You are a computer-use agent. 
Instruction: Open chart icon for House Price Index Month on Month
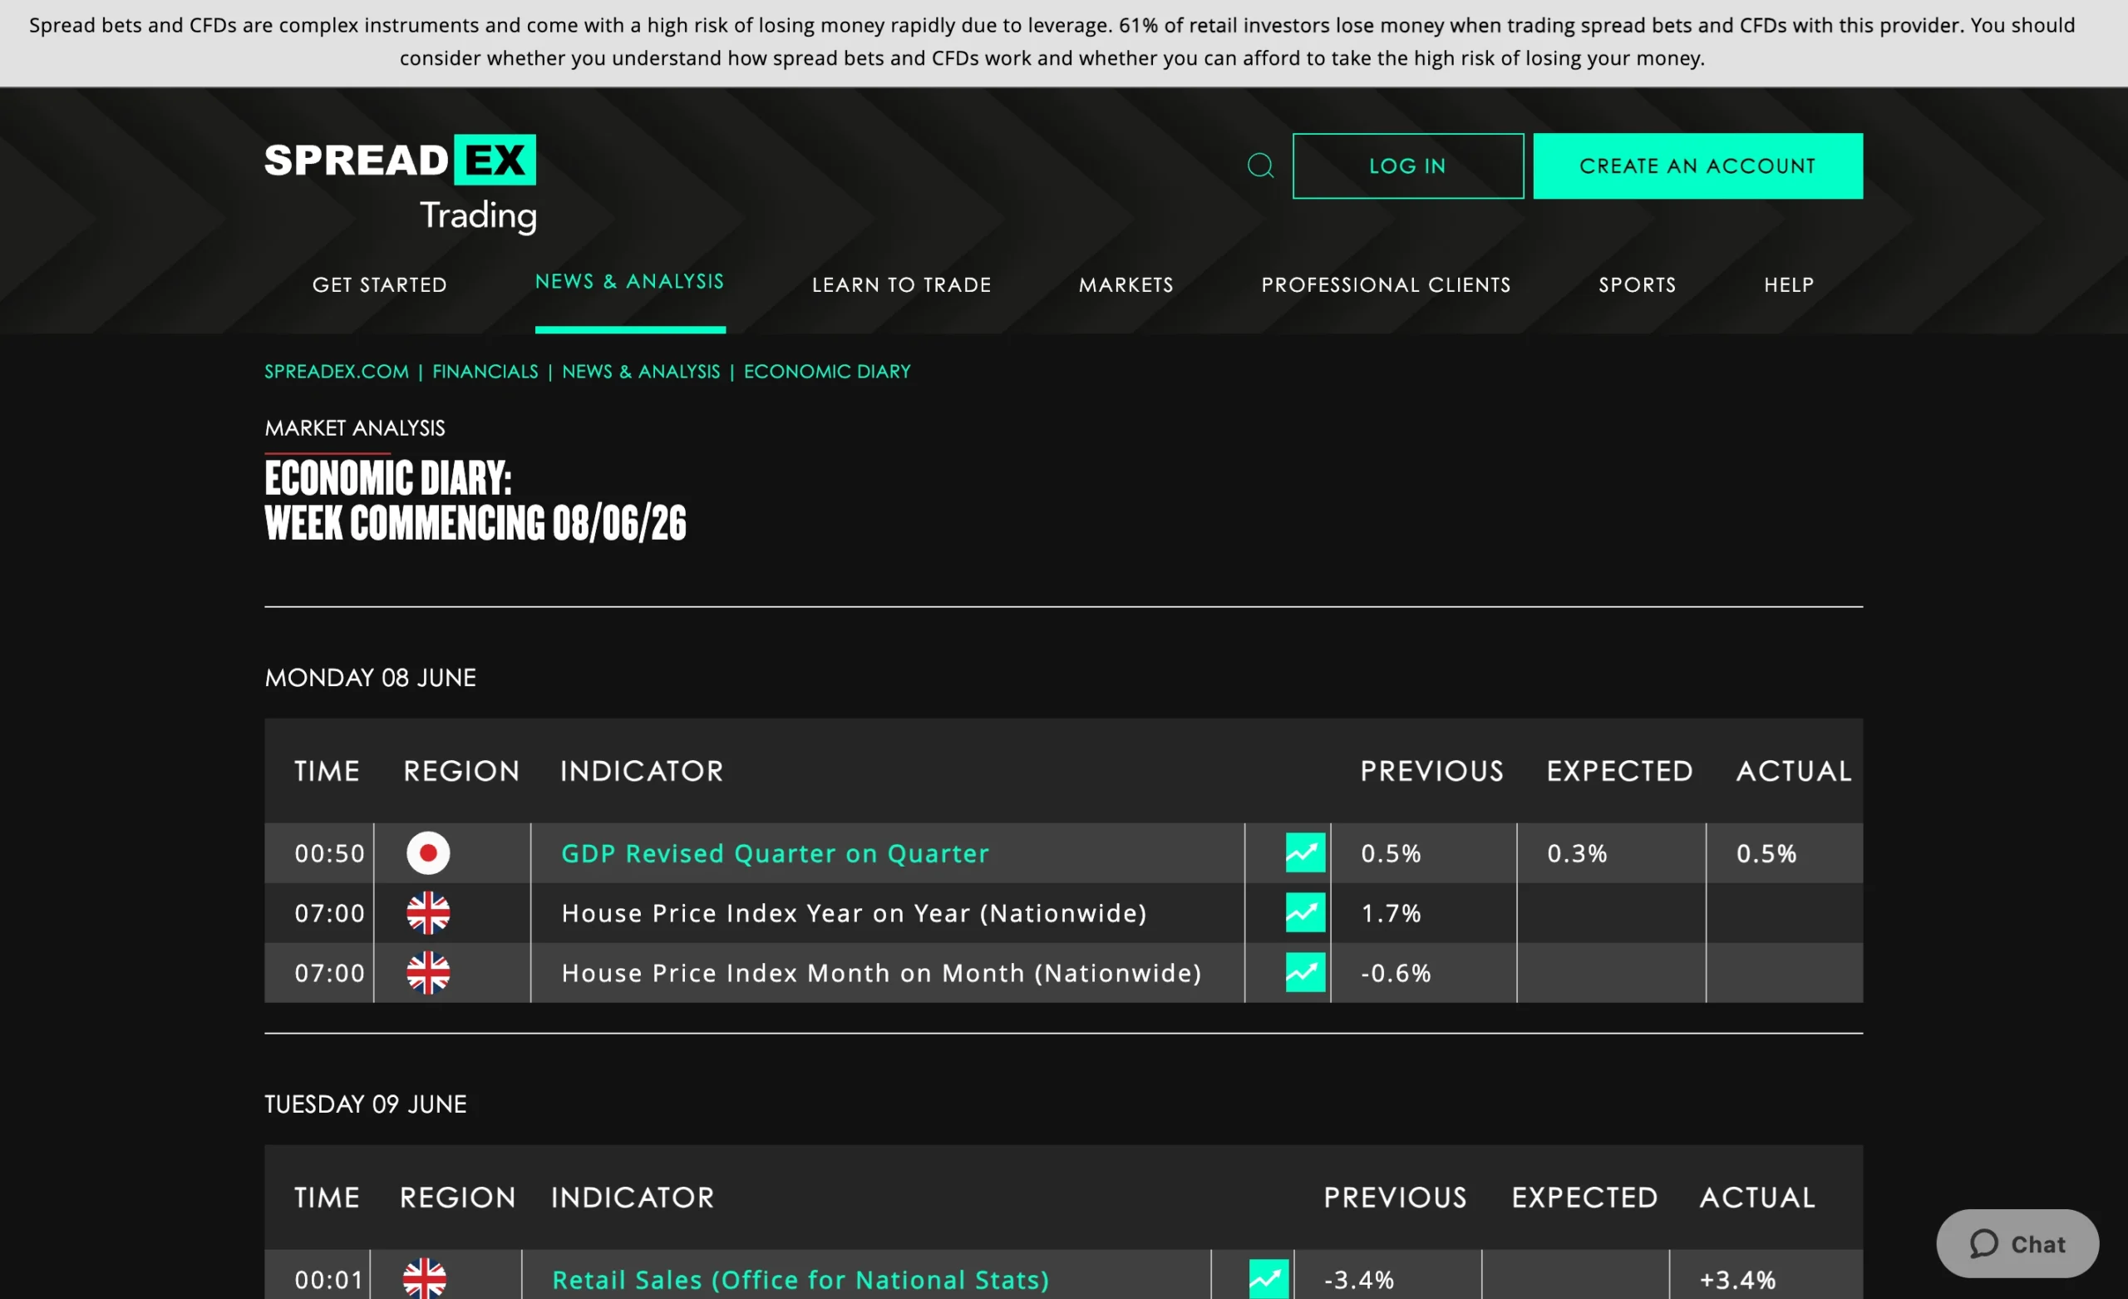click(x=1305, y=972)
